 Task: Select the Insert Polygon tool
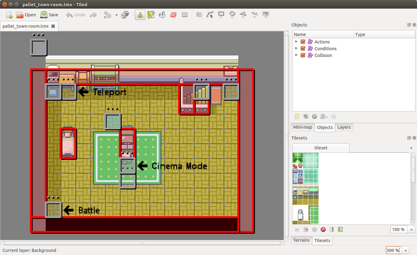pyautogui.click(x=243, y=14)
